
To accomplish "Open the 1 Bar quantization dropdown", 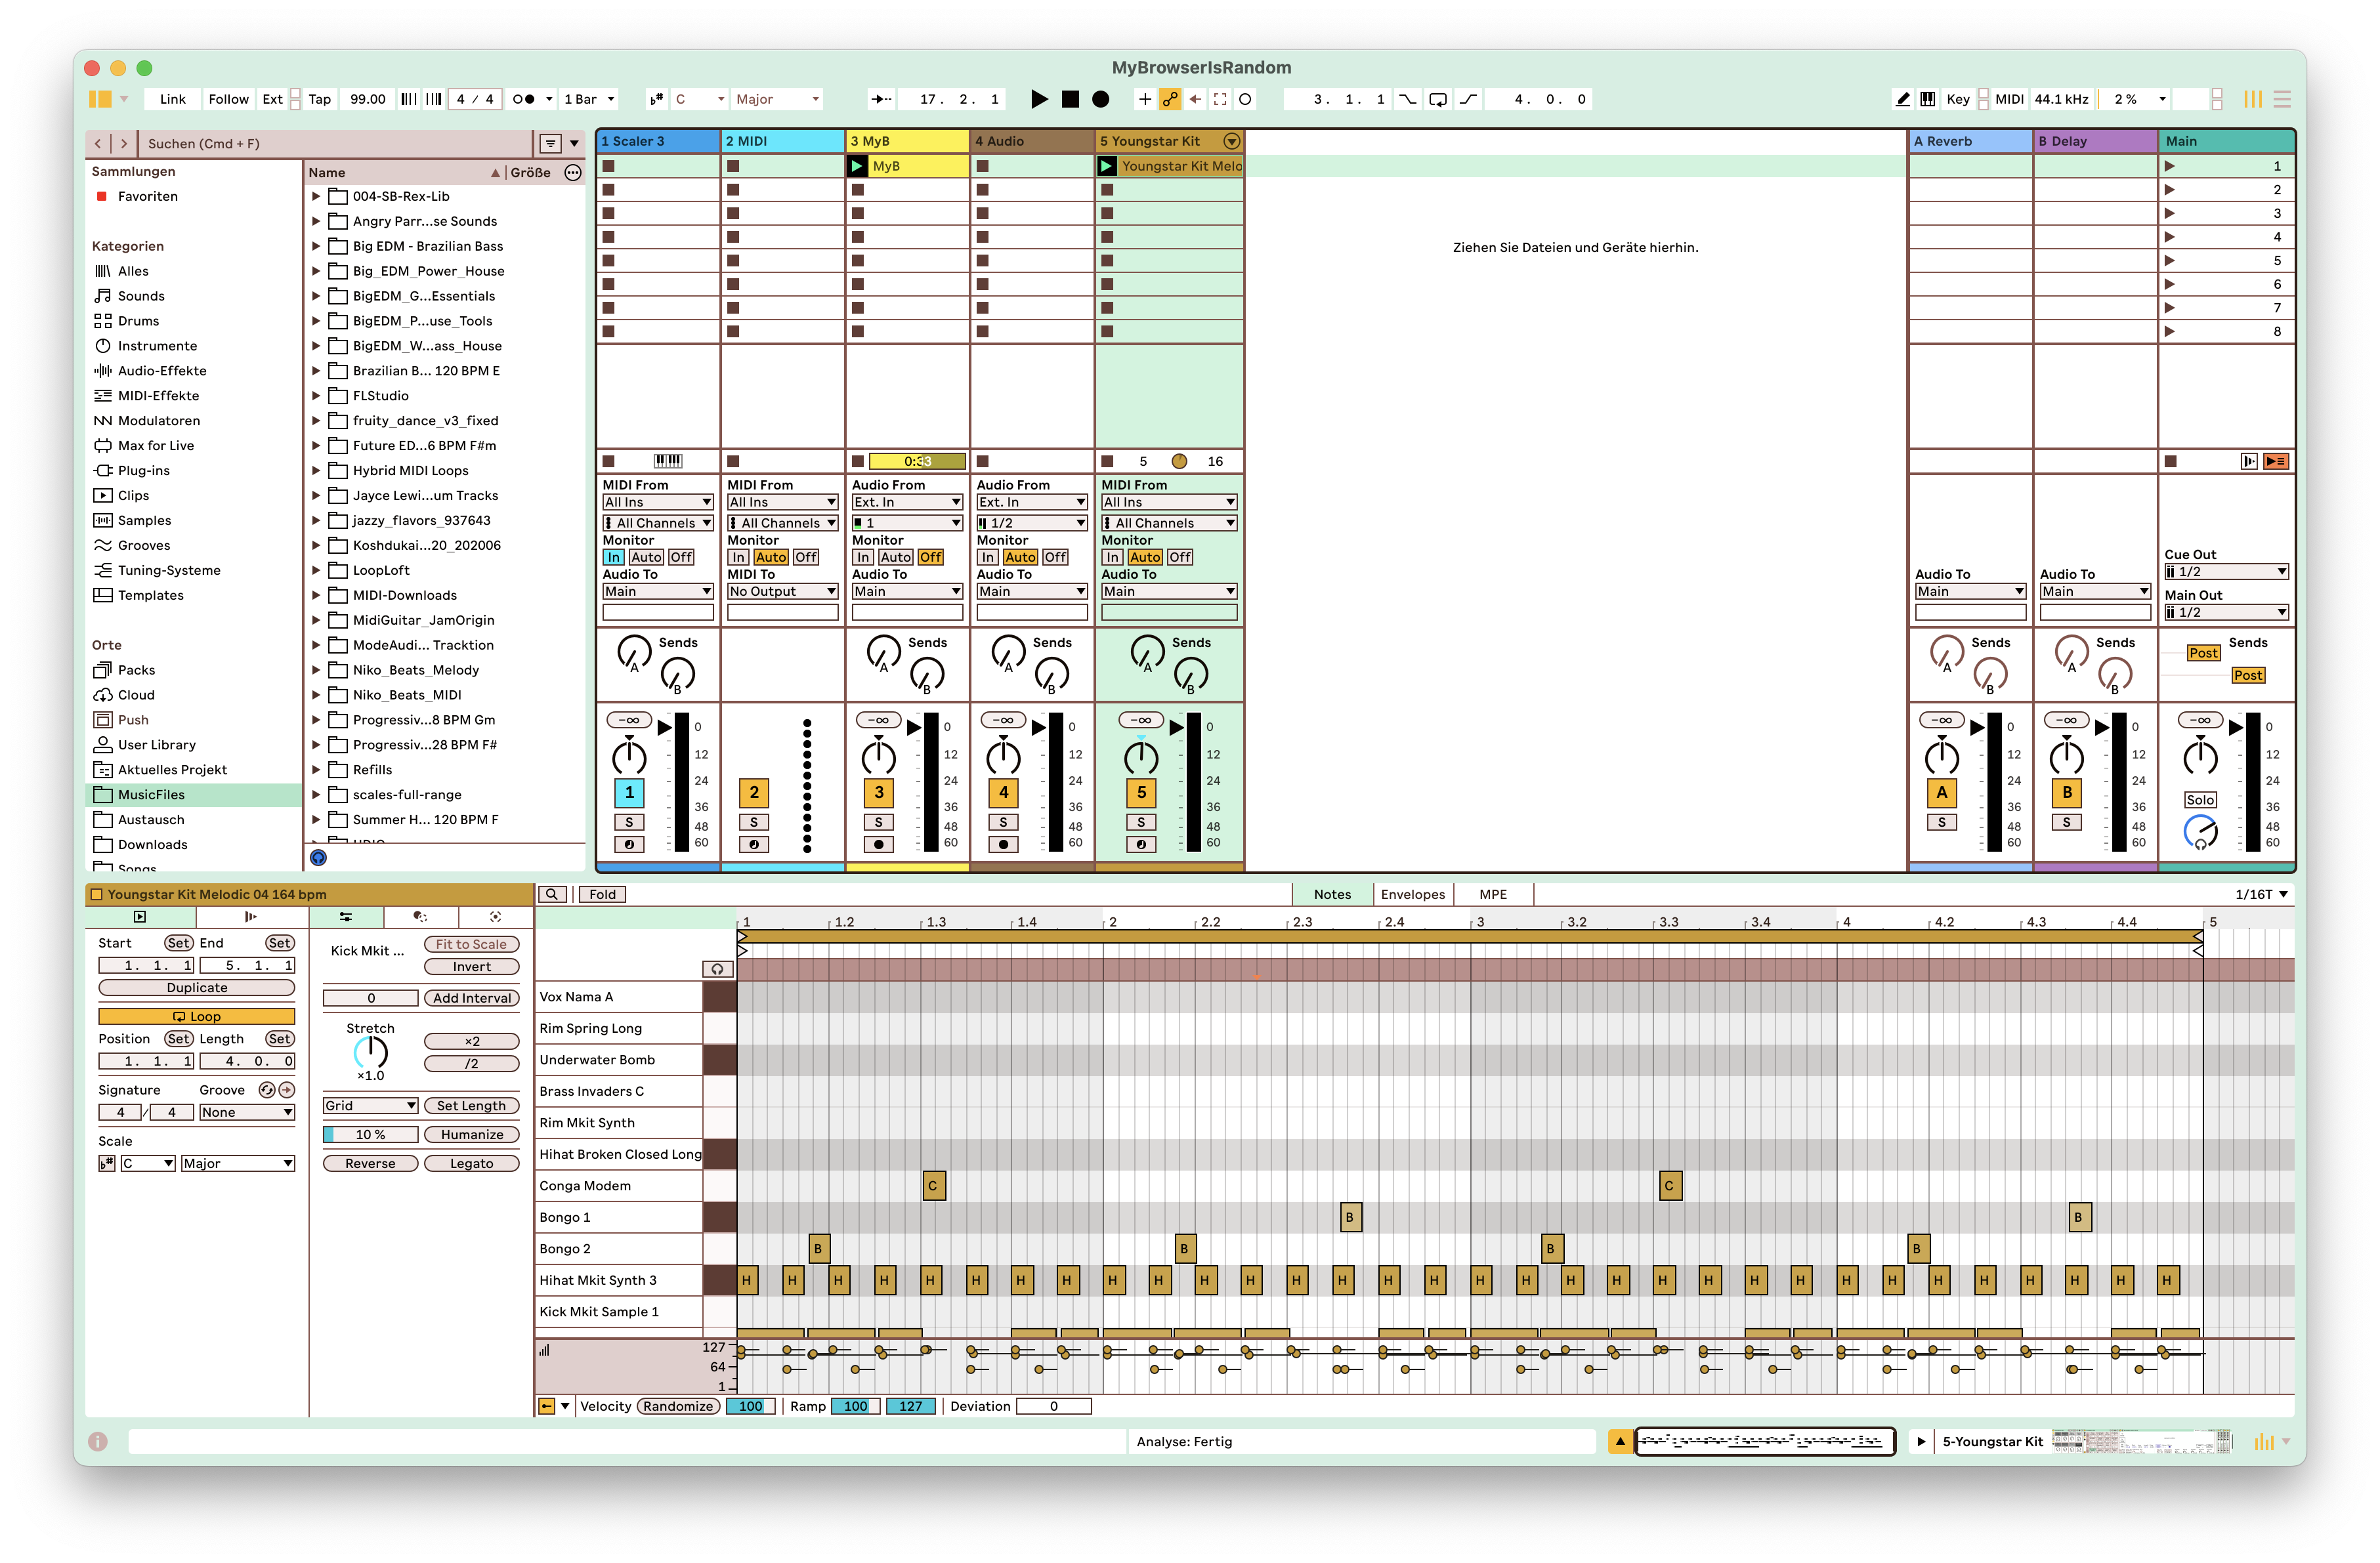I will [589, 99].
